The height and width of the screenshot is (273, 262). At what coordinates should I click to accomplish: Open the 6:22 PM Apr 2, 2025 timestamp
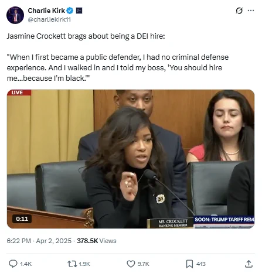tap(39, 241)
